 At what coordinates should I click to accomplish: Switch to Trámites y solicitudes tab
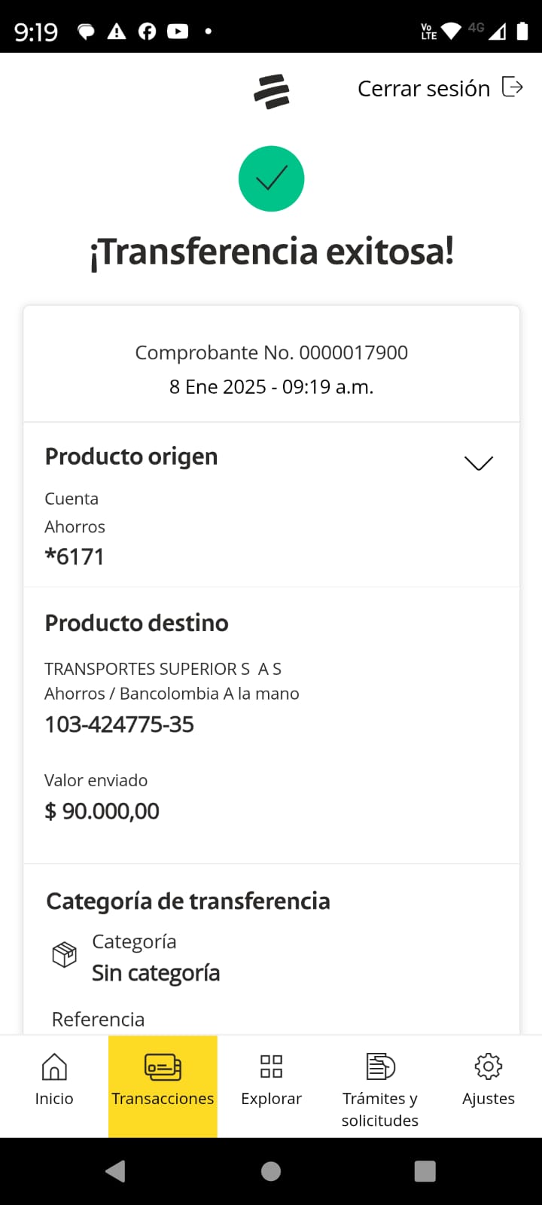(380, 1109)
